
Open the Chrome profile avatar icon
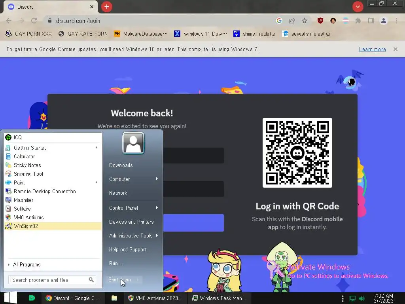point(384,21)
